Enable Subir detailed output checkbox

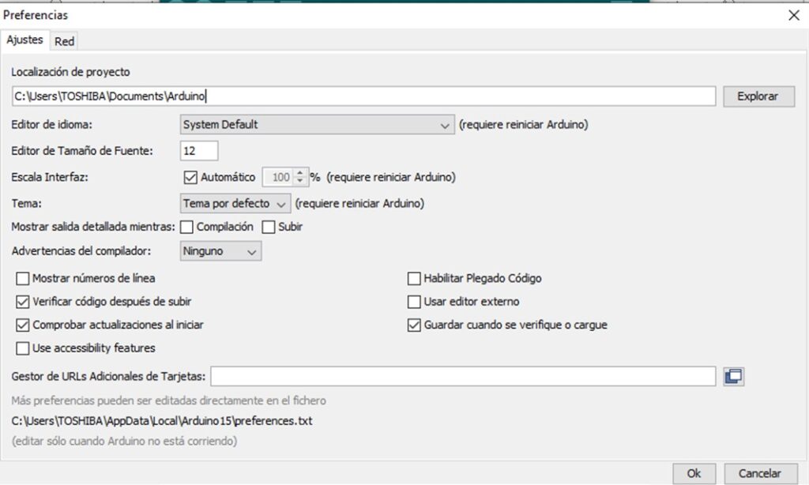click(x=268, y=227)
